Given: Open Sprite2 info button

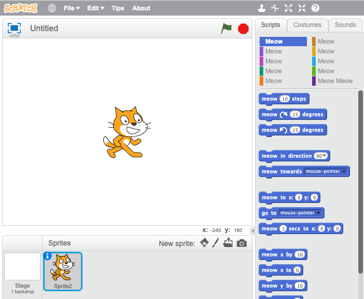Looking at the screenshot, I should (47, 256).
